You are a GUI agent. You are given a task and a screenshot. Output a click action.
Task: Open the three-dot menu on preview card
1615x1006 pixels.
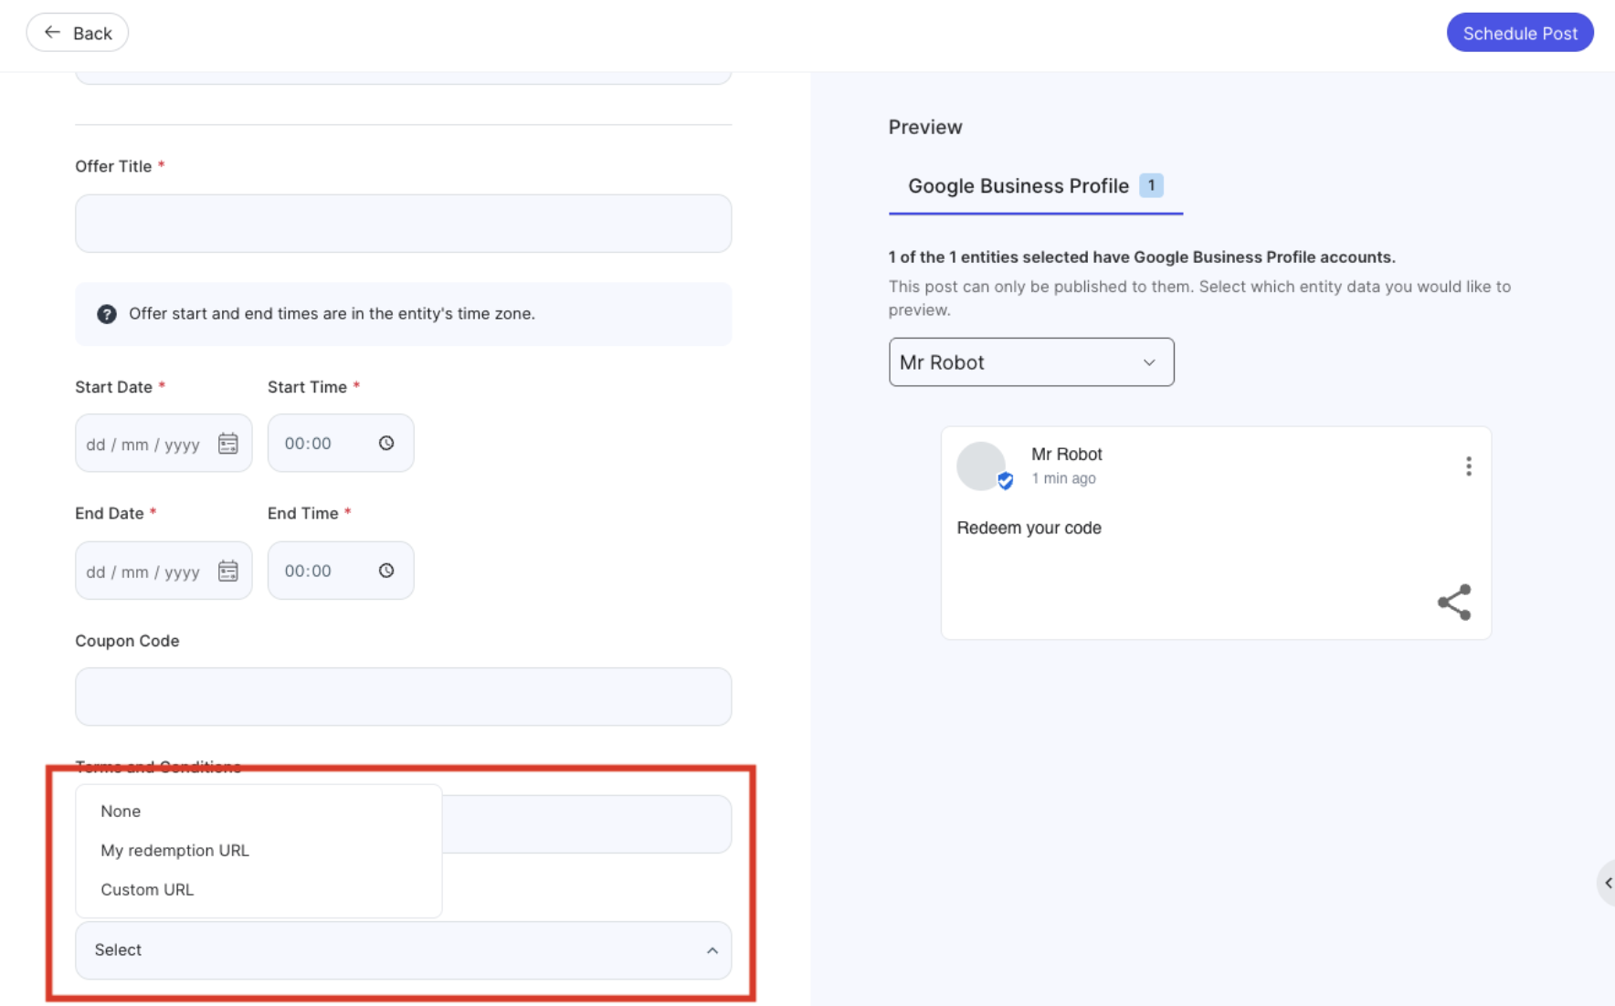[1468, 466]
